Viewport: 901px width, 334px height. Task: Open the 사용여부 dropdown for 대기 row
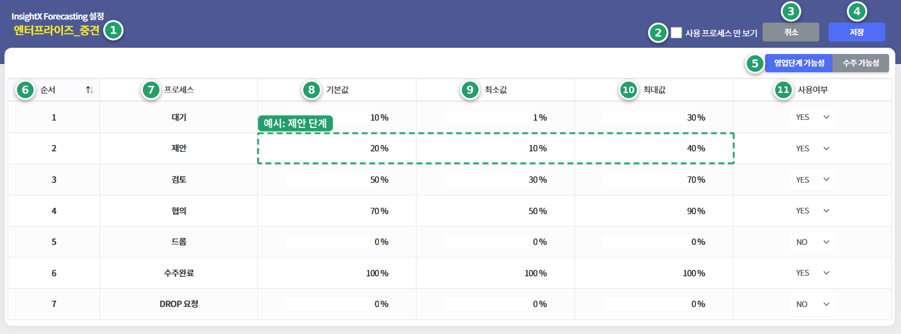(812, 117)
